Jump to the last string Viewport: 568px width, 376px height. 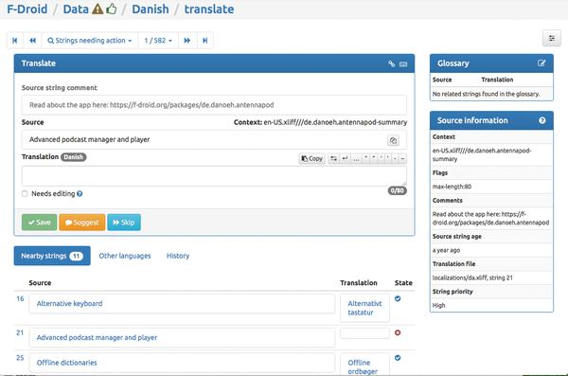205,40
